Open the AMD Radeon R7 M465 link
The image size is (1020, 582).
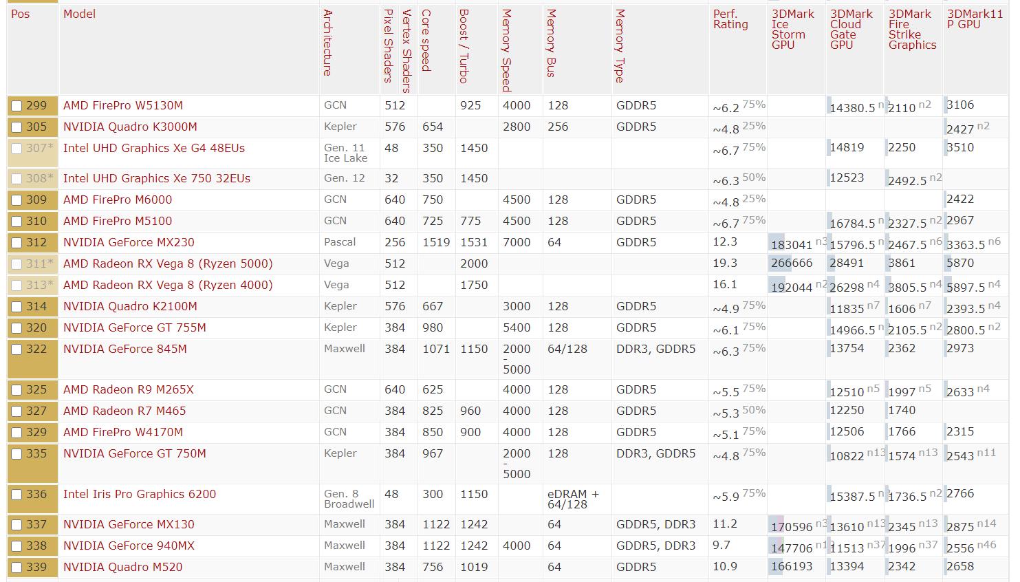click(124, 411)
